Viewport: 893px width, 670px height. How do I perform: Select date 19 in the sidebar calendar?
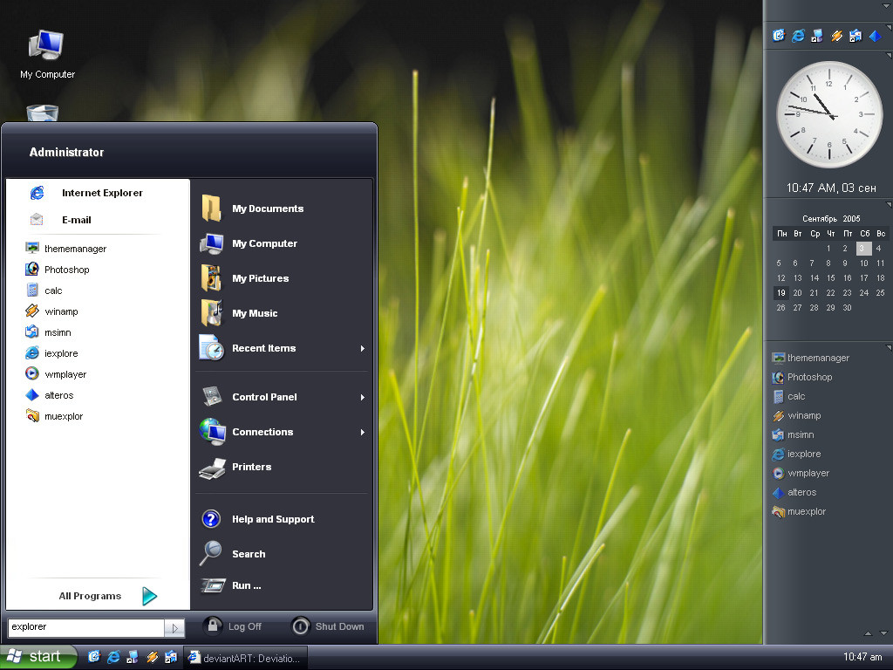(781, 293)
